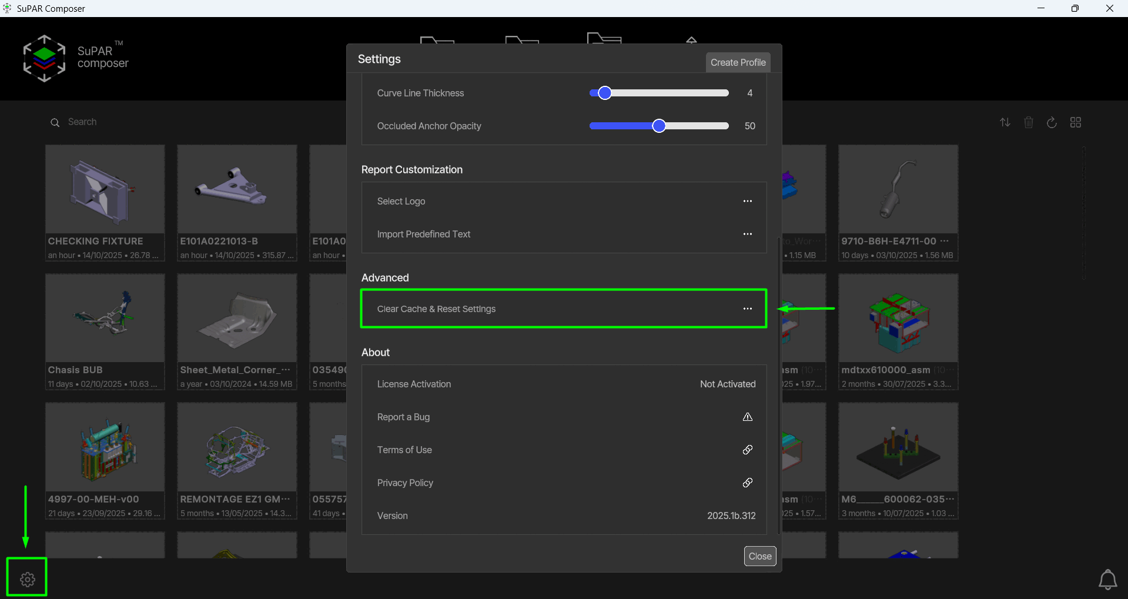1128x599 pixels.
Task: Open Select Logo options ellipsis
Action: tap(748, 201)
